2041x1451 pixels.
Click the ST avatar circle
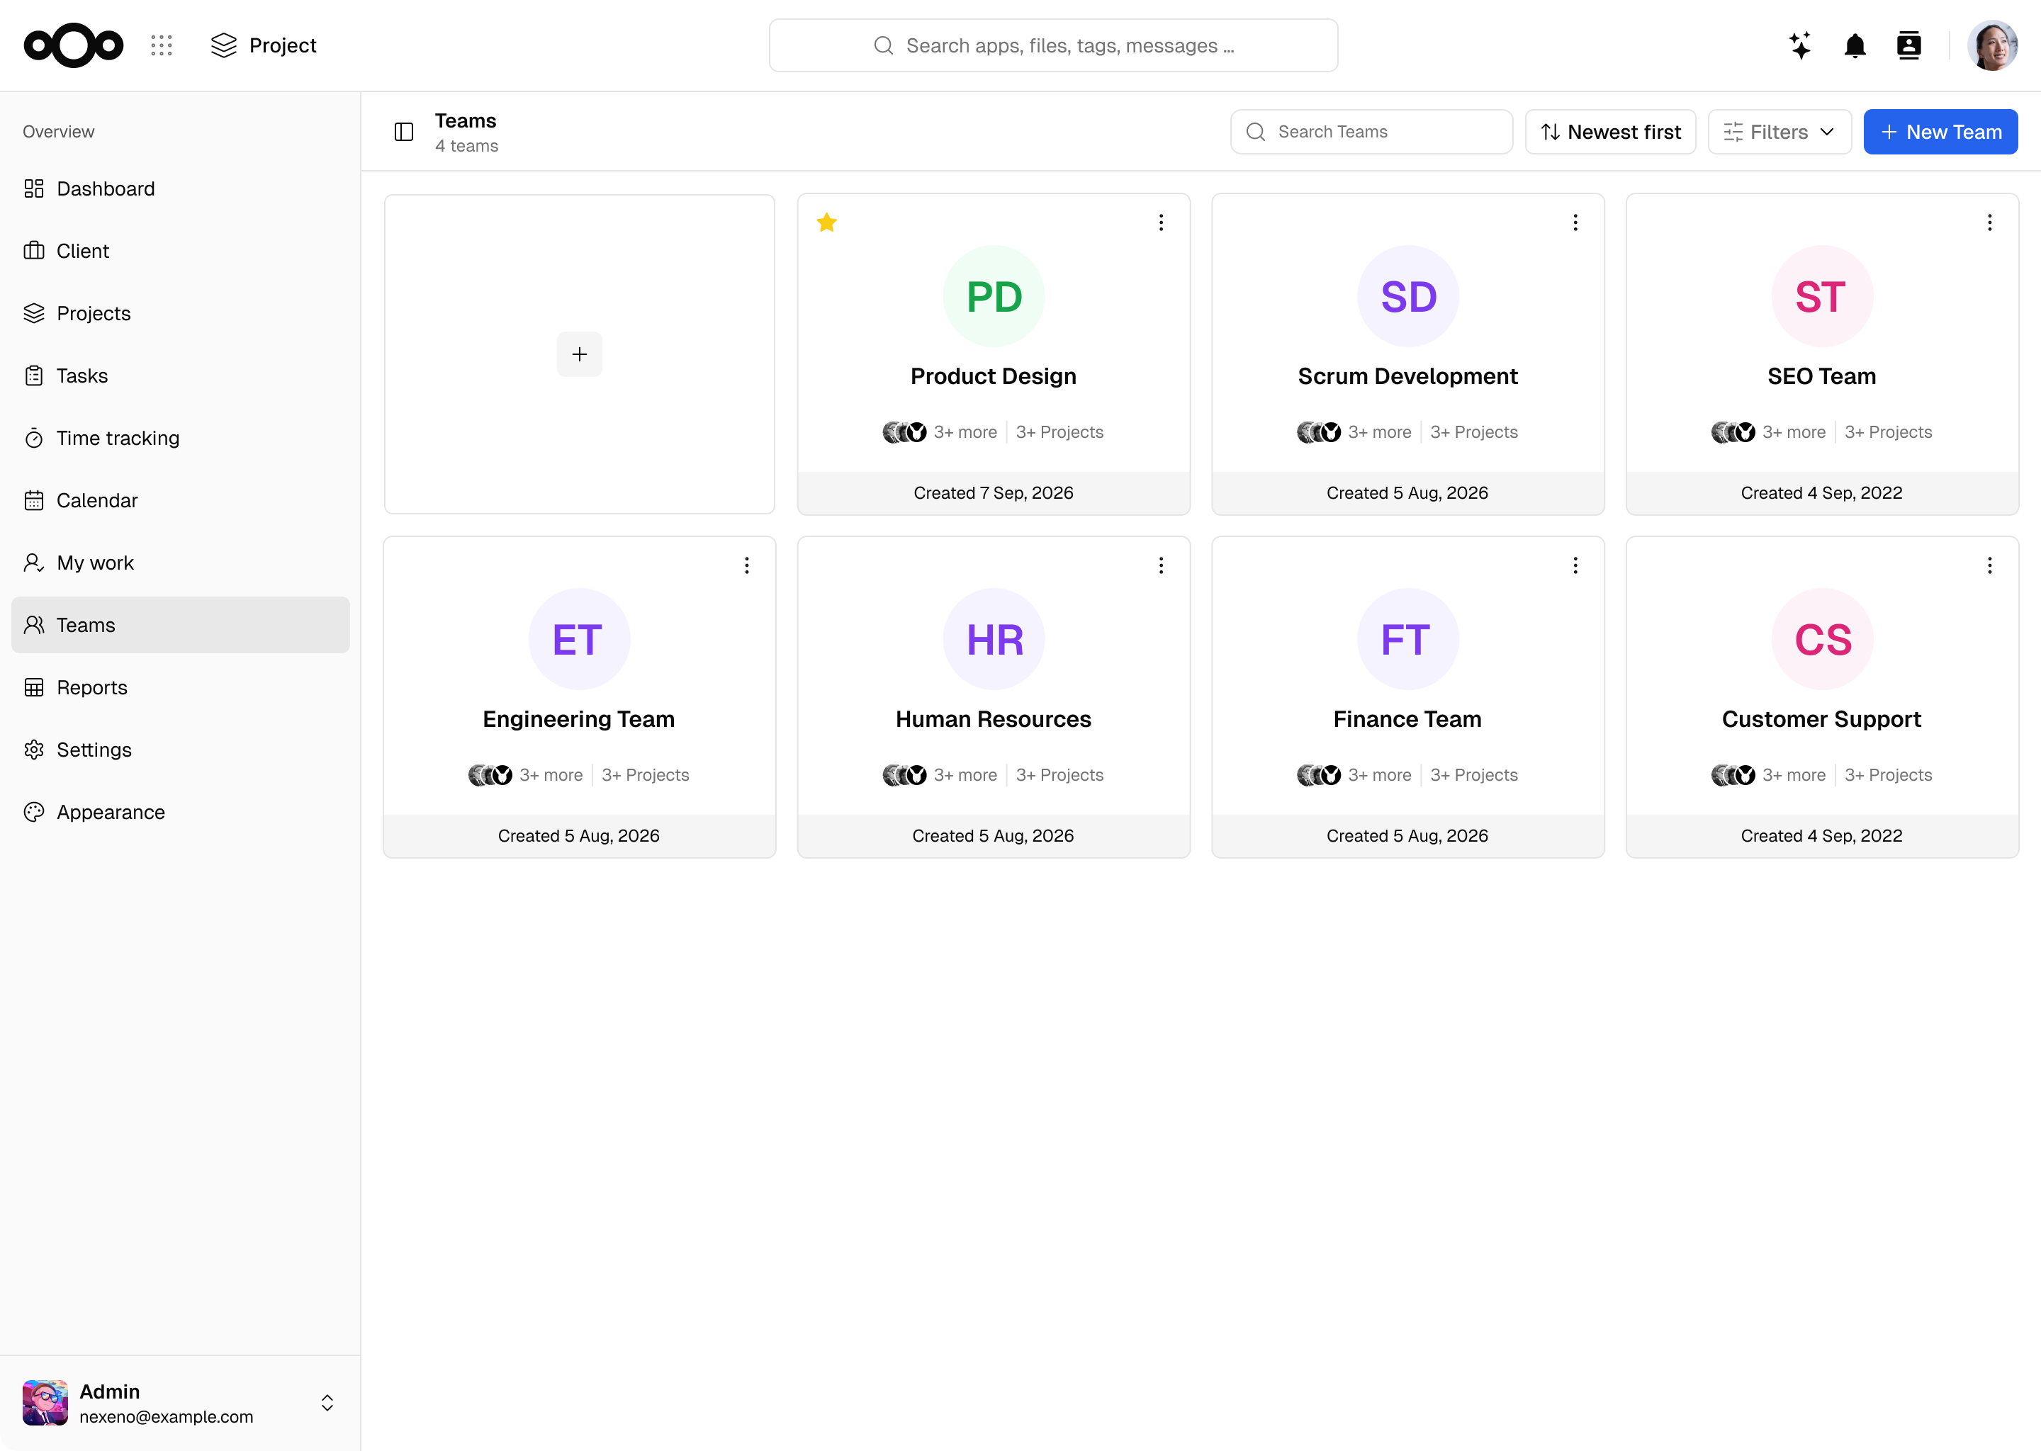[x=1822, y=297]
